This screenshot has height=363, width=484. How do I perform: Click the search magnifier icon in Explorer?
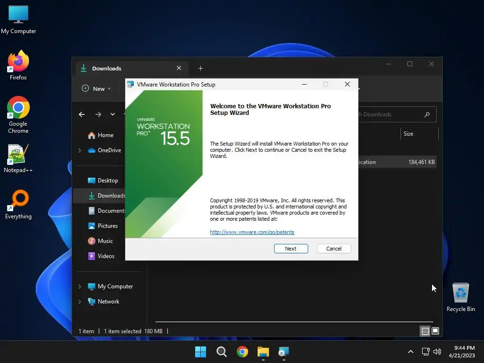(427, 114)
